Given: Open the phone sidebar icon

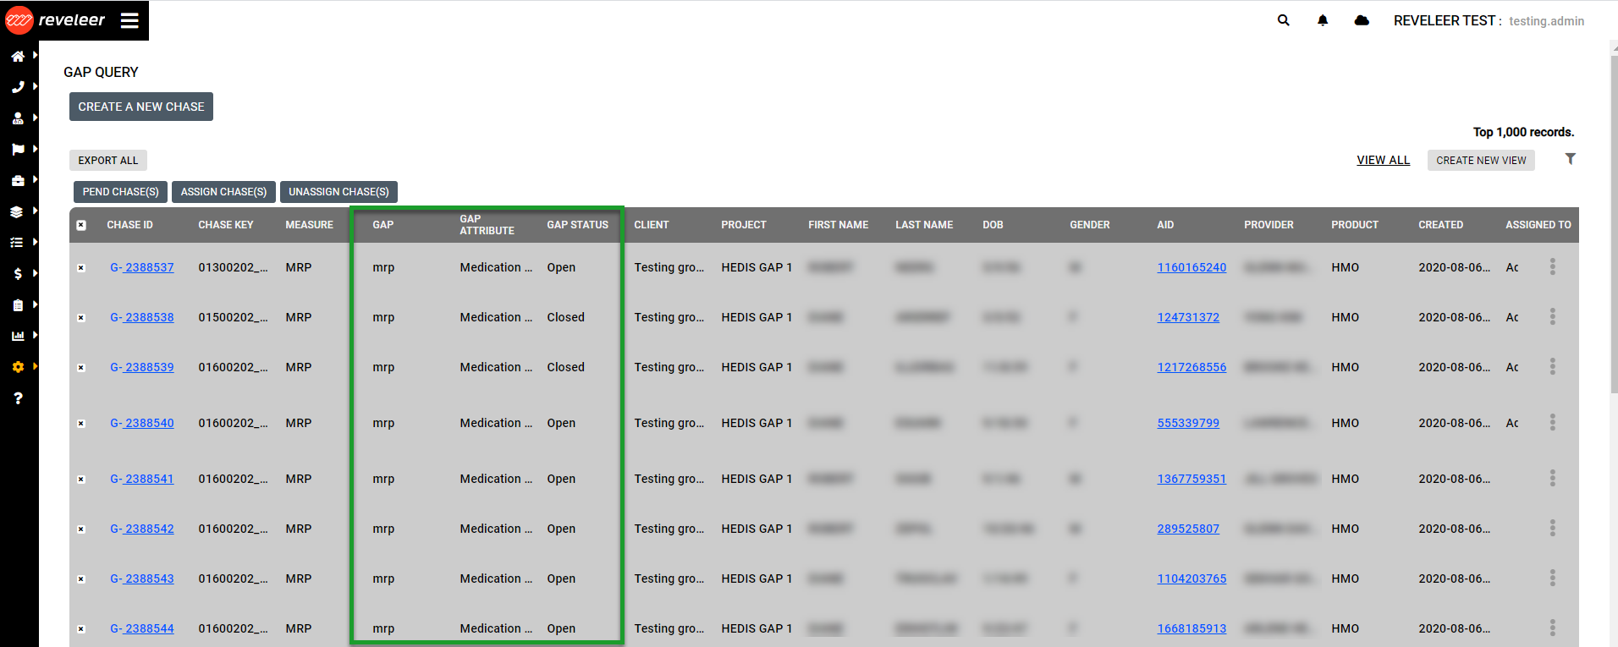Looking at the screenshot, I should (x=18, y=87).
